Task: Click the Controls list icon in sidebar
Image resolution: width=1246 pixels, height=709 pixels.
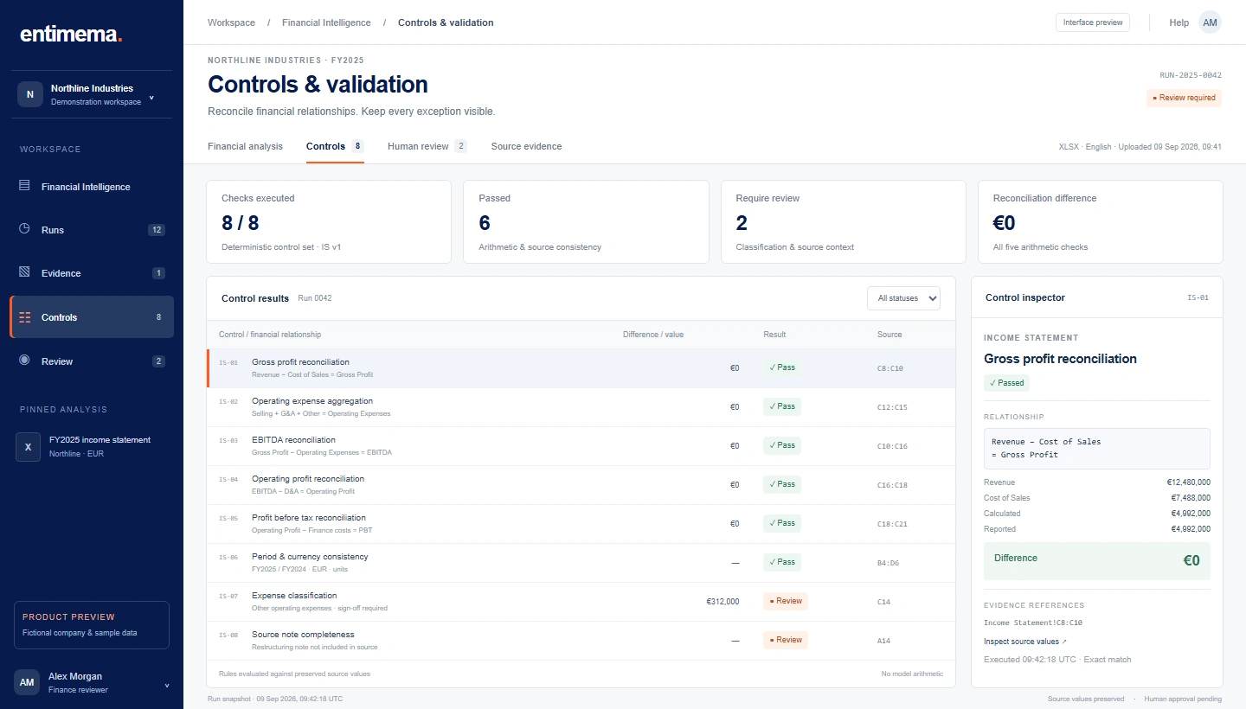Action: (24, 317)
